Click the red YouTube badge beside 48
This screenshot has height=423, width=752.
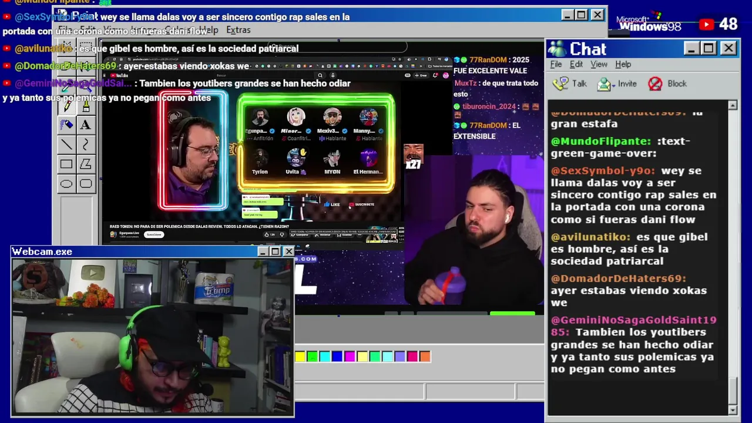pos(707,25)
